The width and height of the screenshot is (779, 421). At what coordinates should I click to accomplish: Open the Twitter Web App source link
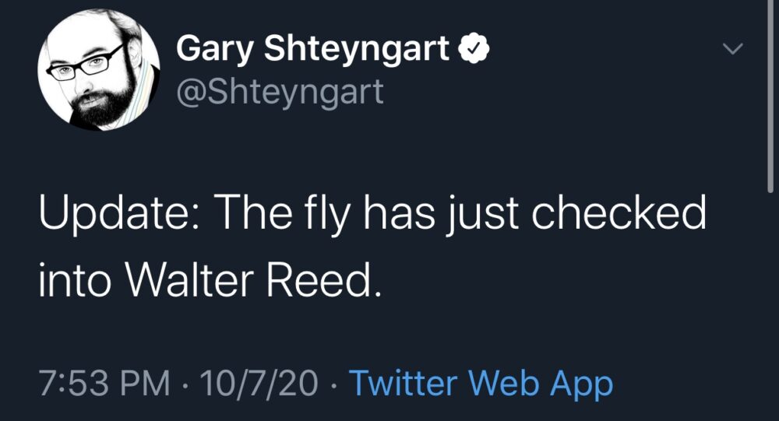click(x=481, y=383)
